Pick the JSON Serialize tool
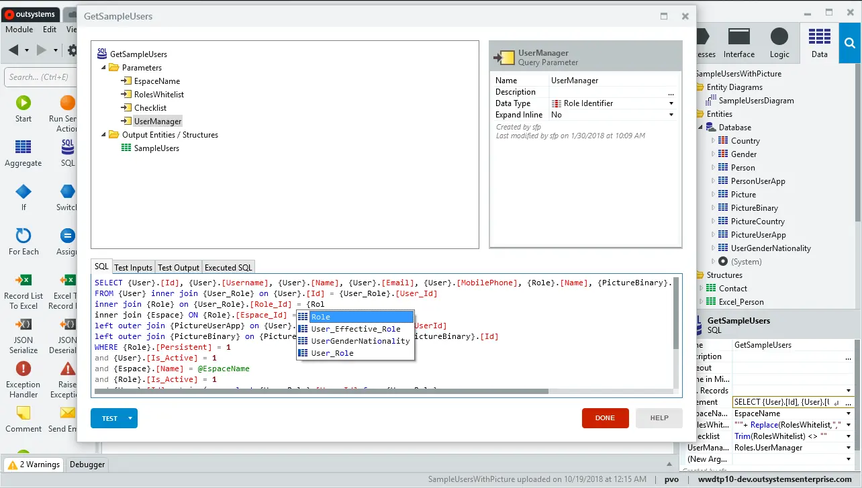862x488 pixels. 23,336
